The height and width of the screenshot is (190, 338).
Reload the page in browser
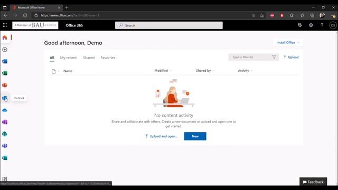(x=25, y=15)
